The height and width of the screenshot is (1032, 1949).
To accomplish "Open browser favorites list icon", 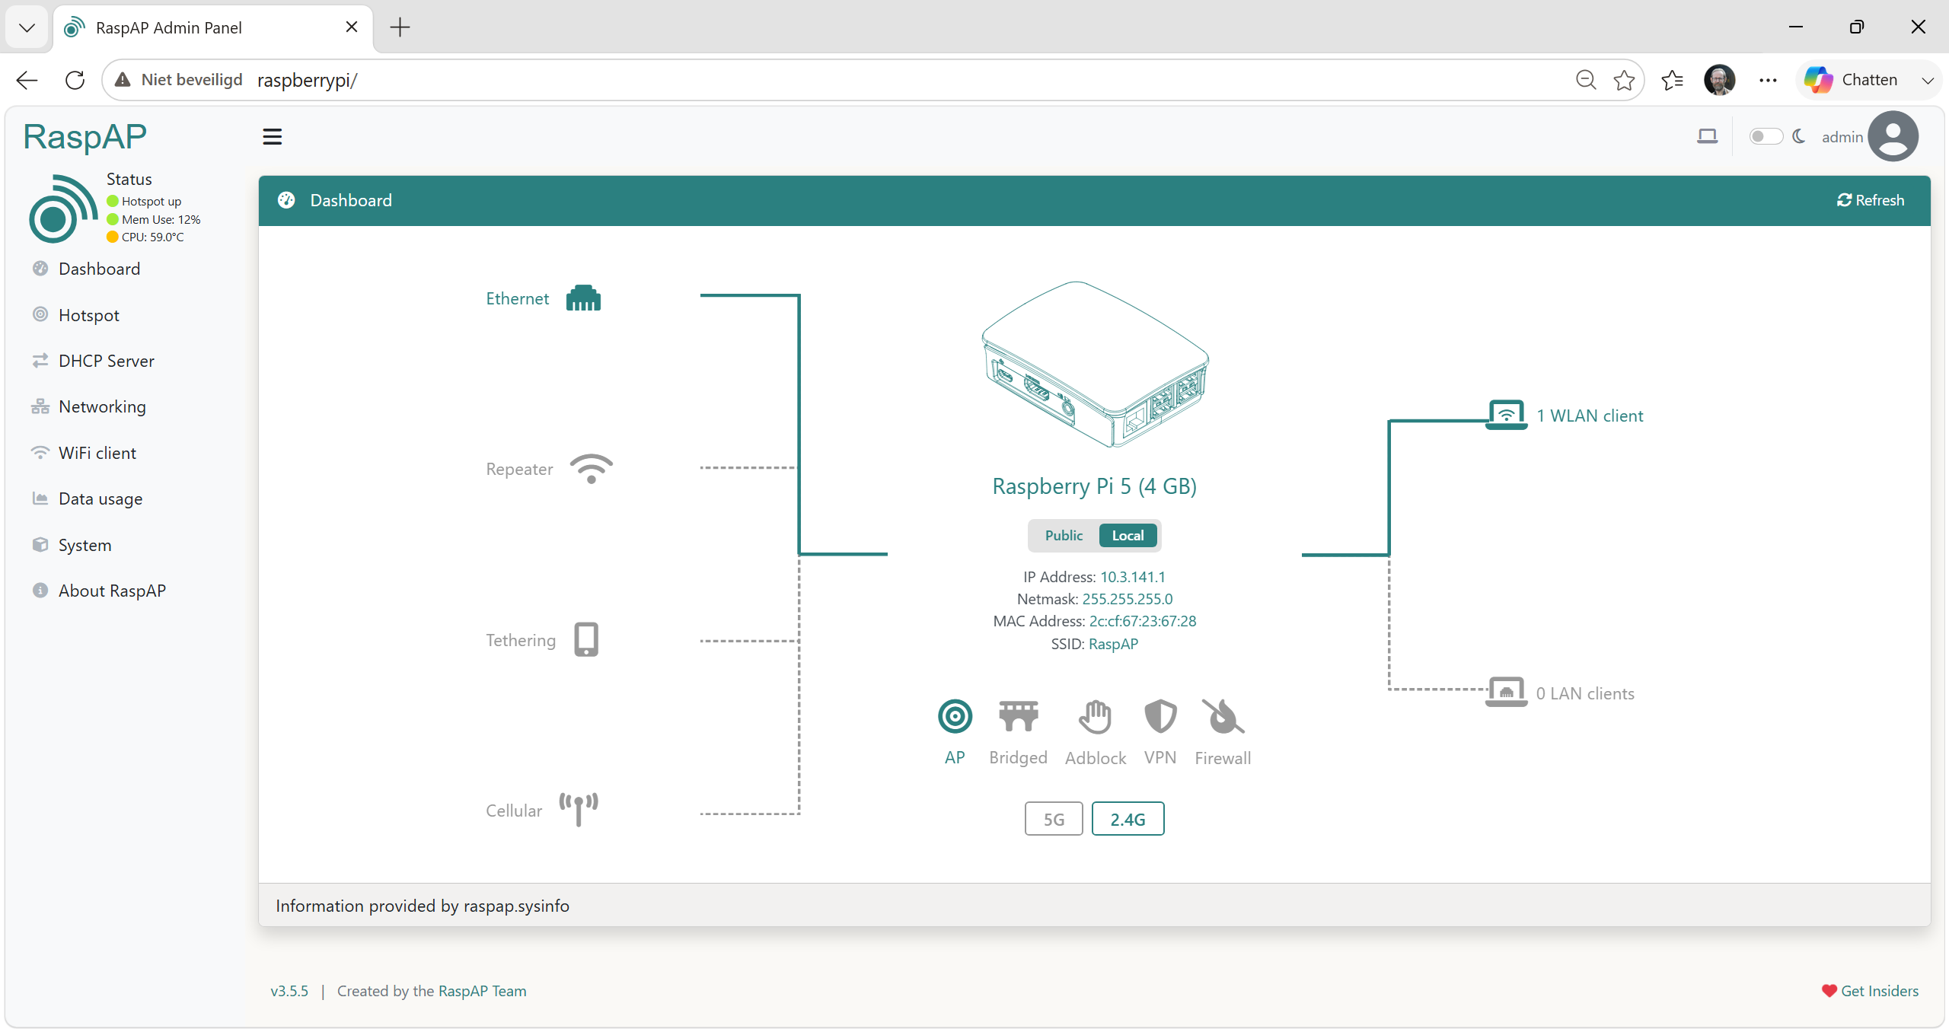I will [1672, 80].
